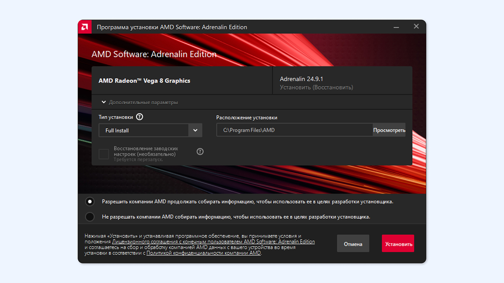This screenshot has width=504, height=283.
Task: Click the install path field C:\Program Files\AMD
Action: (295, 130)
